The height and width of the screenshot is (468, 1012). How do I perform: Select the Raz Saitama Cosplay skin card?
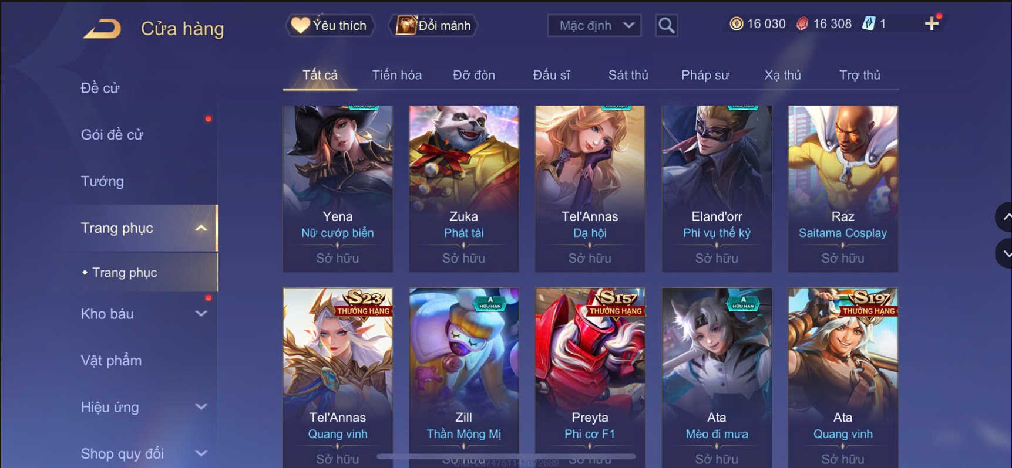(x=843, y=189)
